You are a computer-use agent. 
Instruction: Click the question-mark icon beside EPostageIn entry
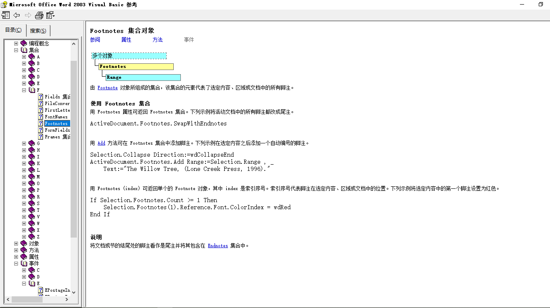coord(40,290)
